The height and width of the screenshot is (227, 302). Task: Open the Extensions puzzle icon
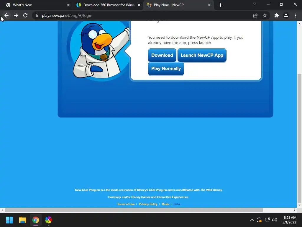pos(277,15)
